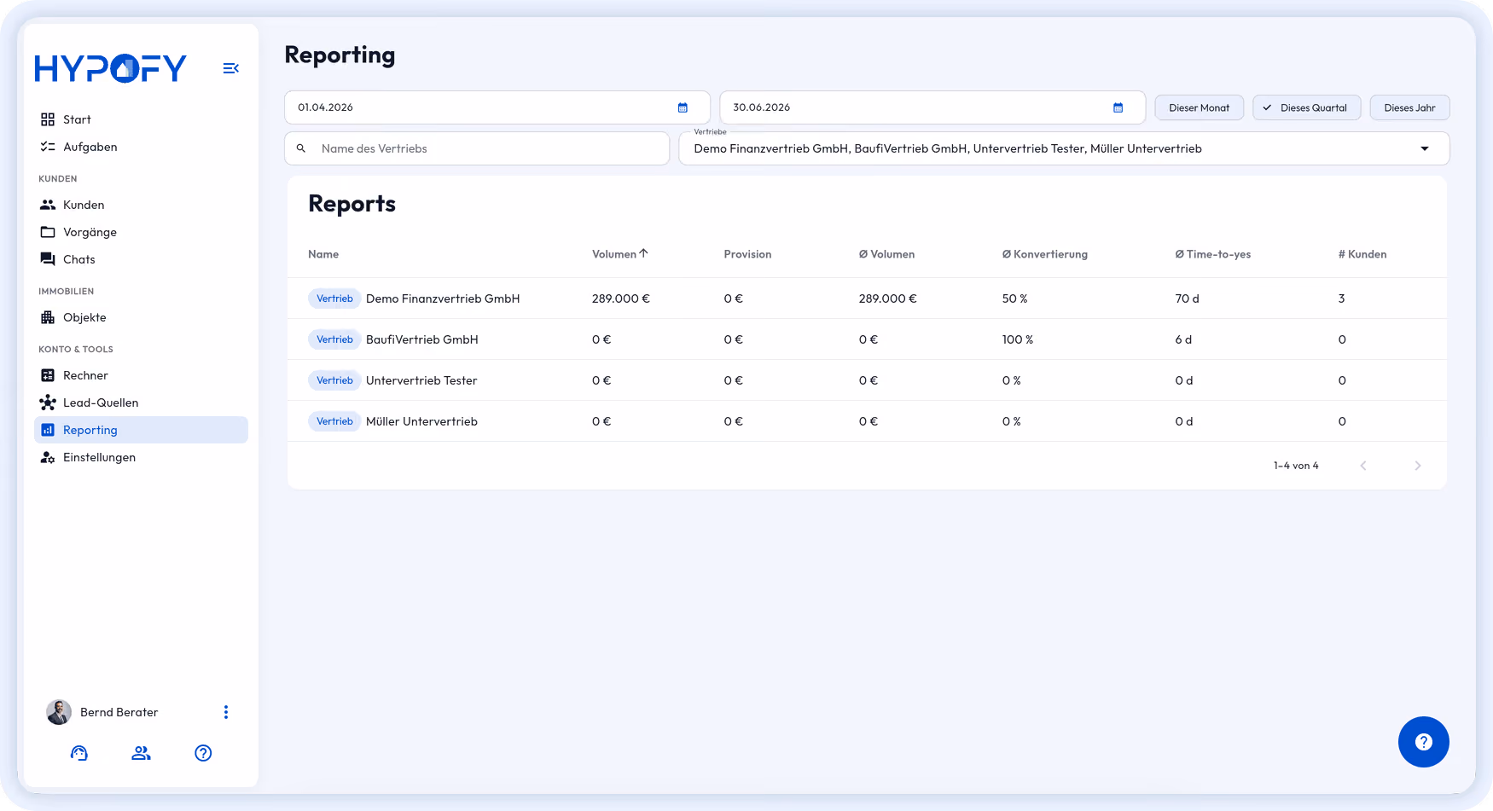Collapse the sidebar menu icon

coord(230,68)
